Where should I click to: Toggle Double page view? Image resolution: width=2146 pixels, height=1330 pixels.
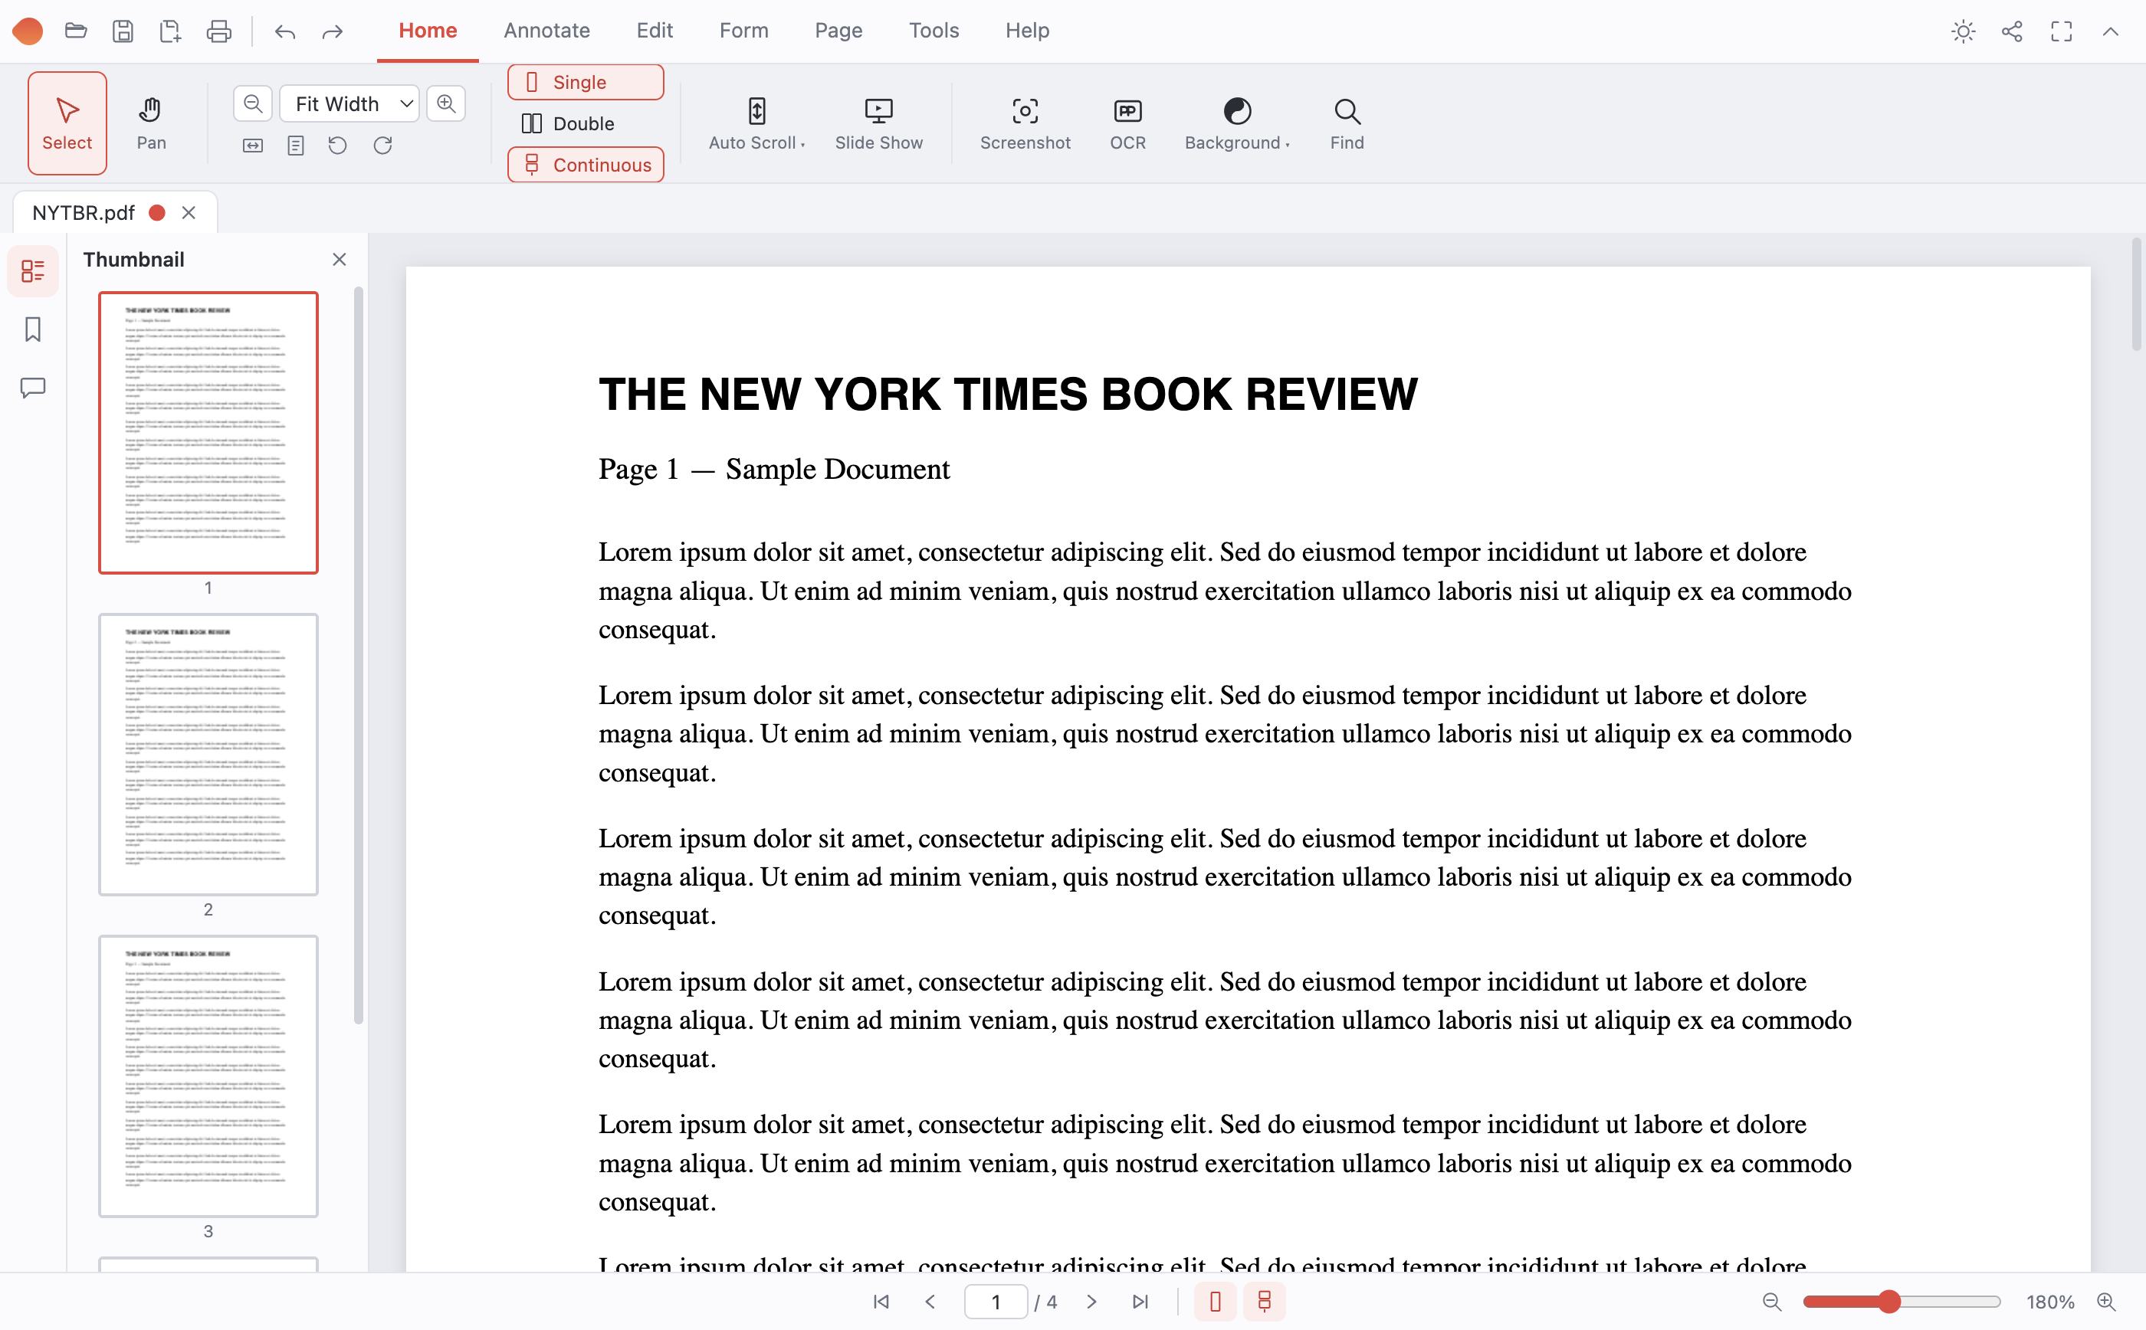(x=585, y=123)
